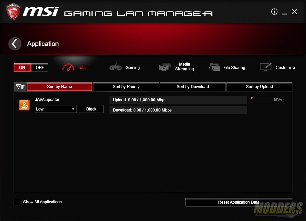
Task: Click the kB/s bandwidth limit field
Action: tap(267, 100)
